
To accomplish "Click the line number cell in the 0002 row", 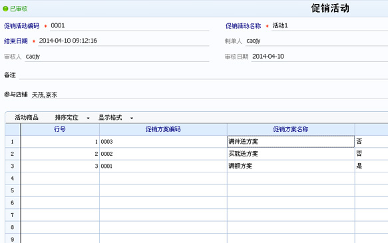I will coord(60,154).
